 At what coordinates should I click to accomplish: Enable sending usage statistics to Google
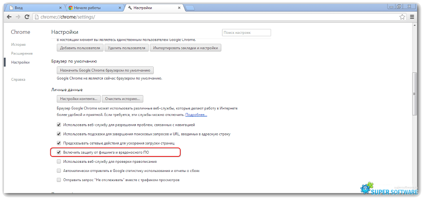(59, 171)
